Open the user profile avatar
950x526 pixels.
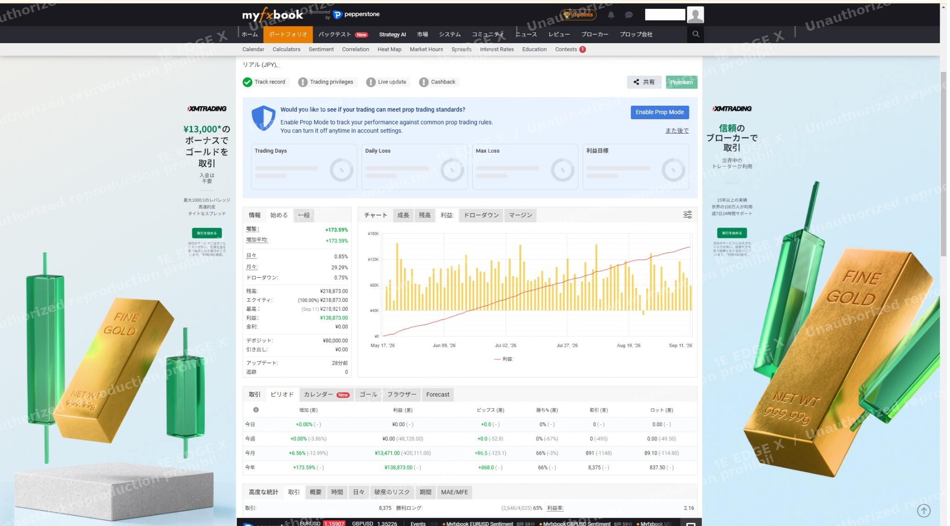pyautogui.click(x=695, y=15)
